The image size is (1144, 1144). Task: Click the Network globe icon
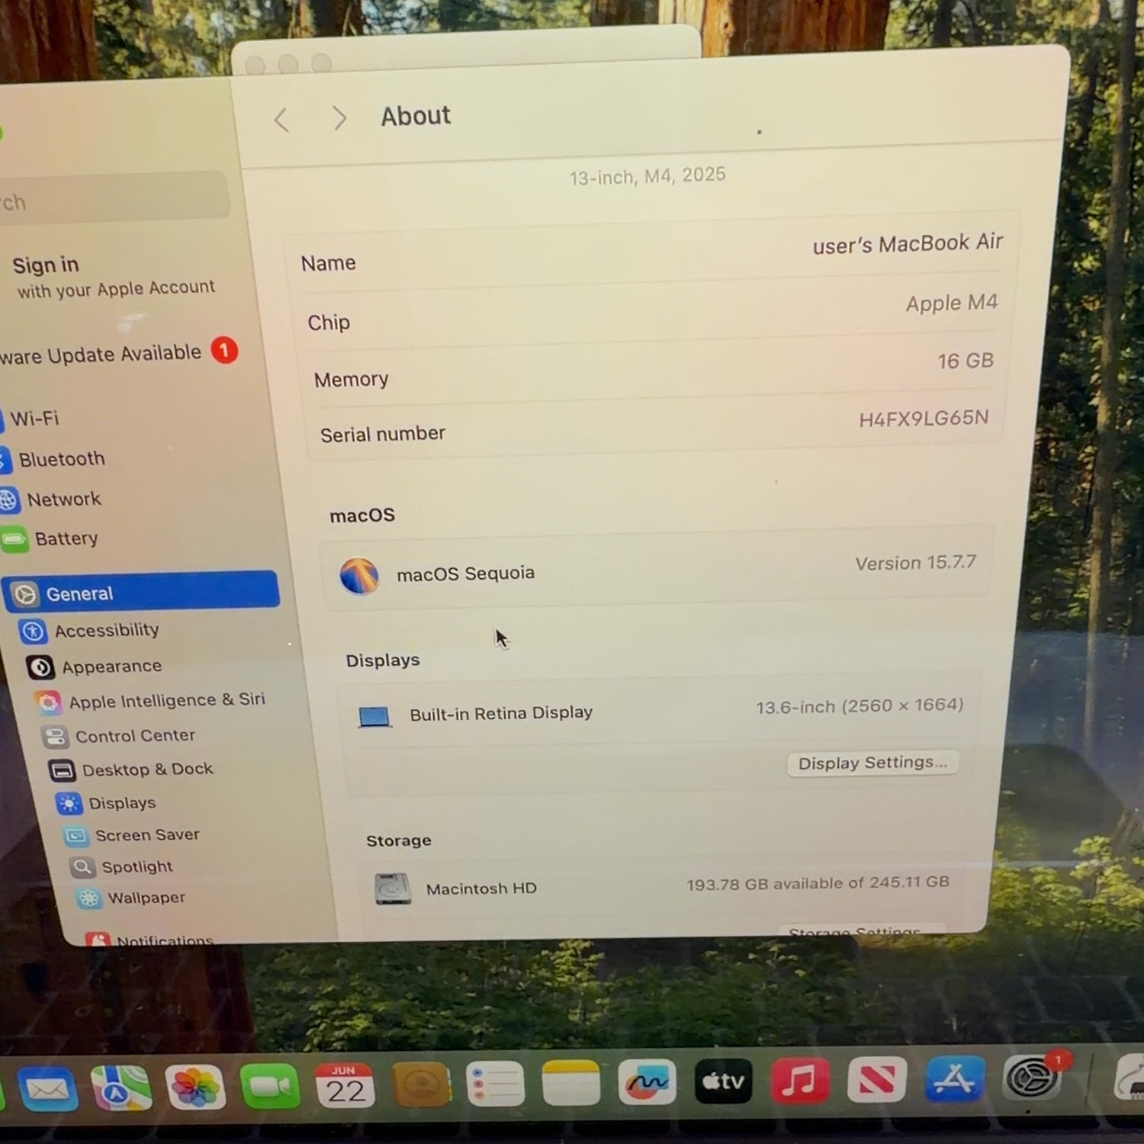8,500
